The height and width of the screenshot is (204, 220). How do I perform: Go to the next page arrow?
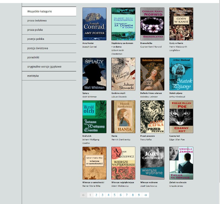[x=145, y=195]
